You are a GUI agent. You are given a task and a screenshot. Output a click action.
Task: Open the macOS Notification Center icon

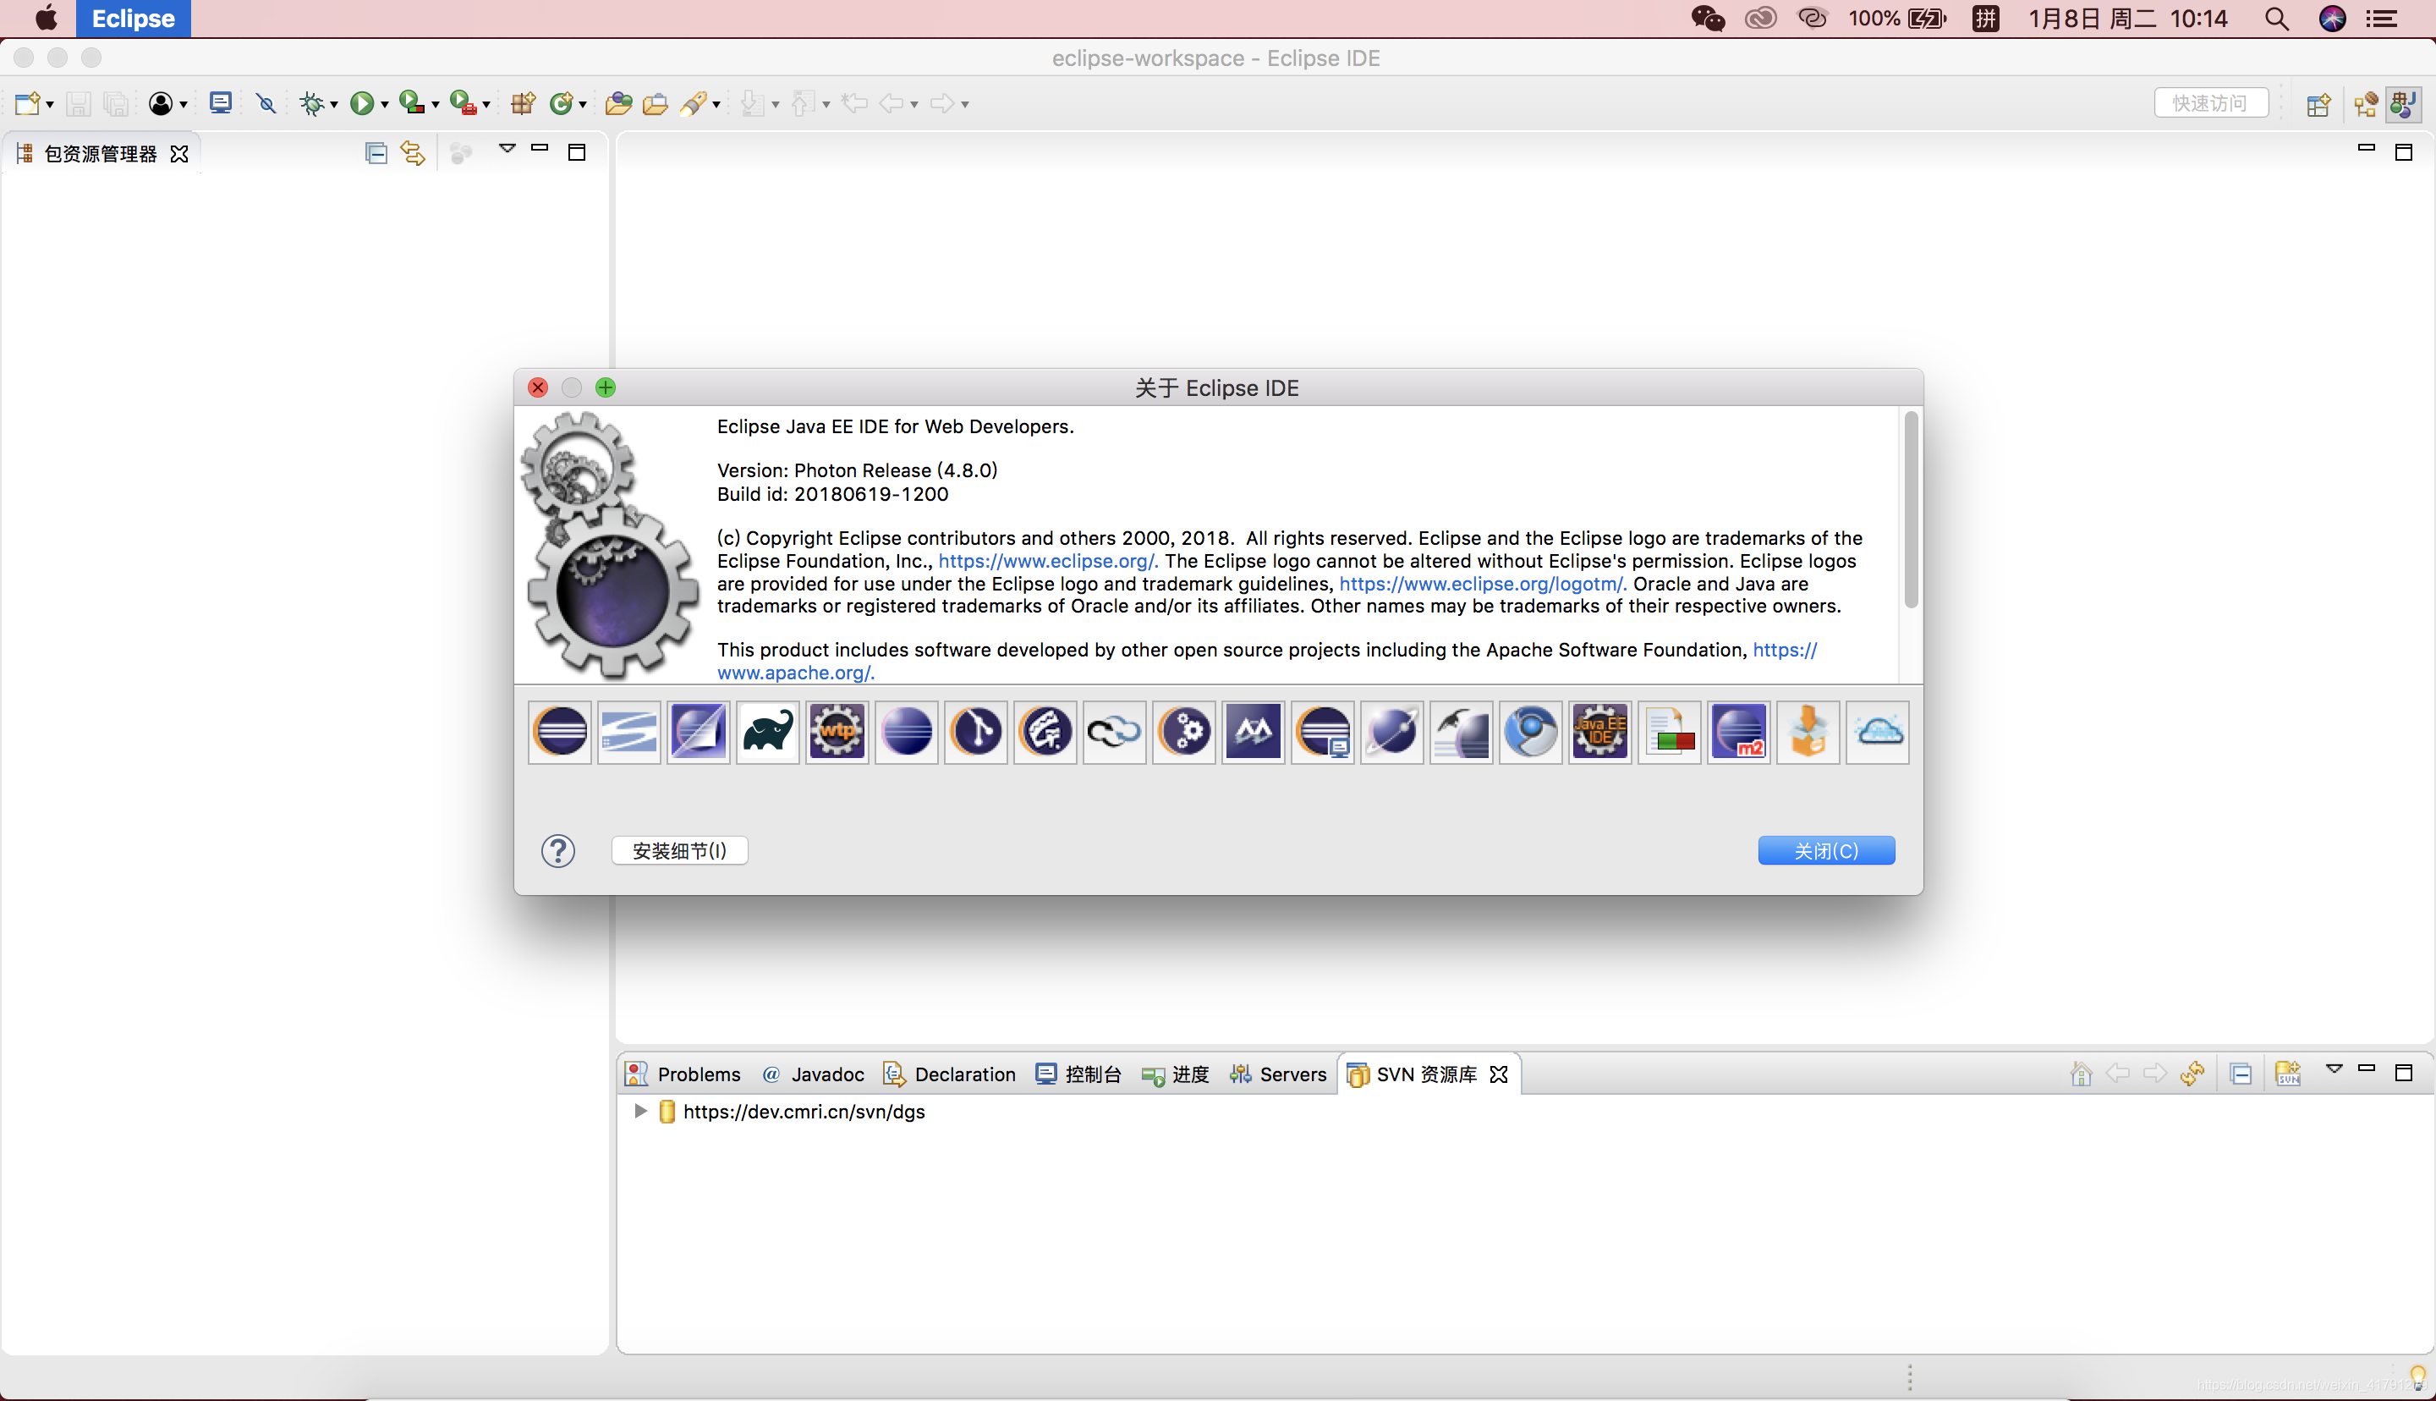[2382, 19]
